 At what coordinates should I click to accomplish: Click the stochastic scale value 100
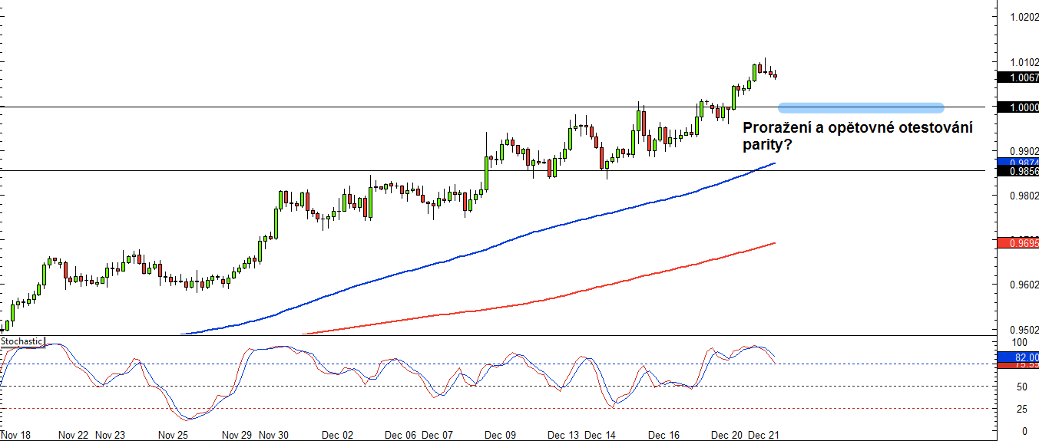tap(1020, 342)
